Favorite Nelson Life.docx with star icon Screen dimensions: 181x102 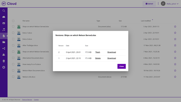(175, 77)
